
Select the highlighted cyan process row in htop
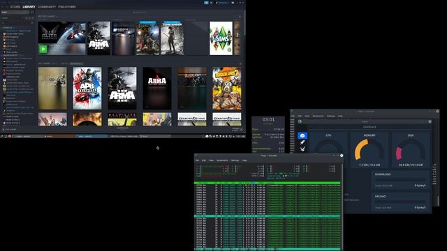pos(268,217)
